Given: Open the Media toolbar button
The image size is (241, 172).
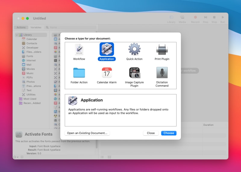Looking at the screenshot, I should (182, 19).
